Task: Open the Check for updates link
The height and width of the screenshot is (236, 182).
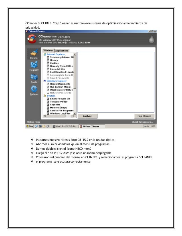Action: click(142, 122)
